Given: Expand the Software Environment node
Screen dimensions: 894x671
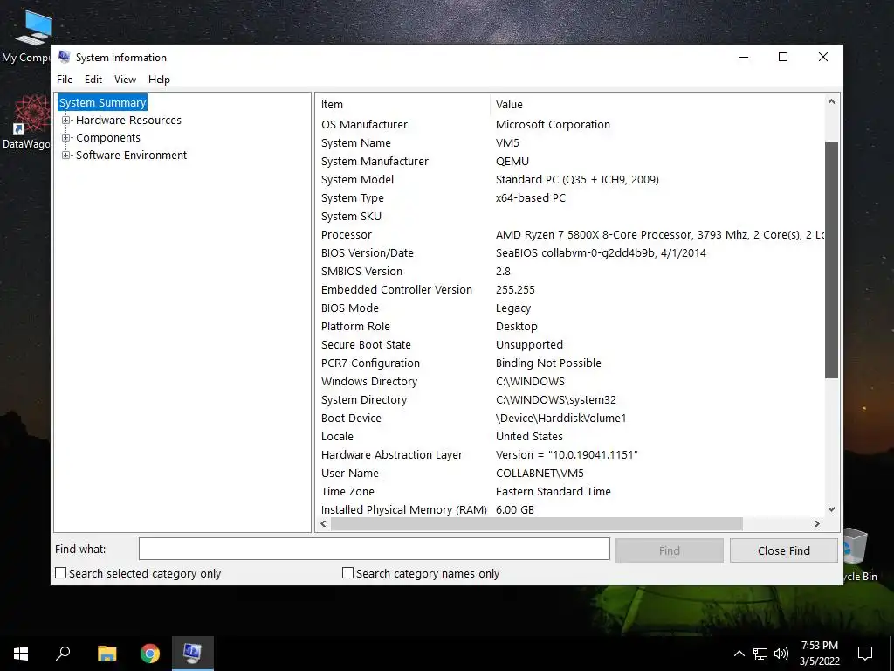Looking at the screenshot, I should pos(66,156).
